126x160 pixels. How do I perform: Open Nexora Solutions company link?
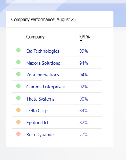tap(43, 63)
